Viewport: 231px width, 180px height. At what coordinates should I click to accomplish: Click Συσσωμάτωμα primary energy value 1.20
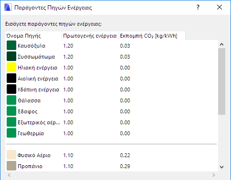click(x=68, y=57)
